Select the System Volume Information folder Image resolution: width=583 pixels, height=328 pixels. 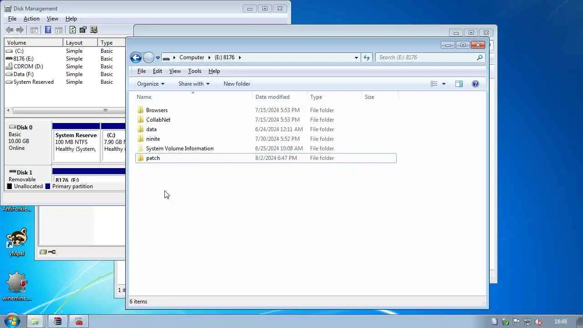point(266,149)
